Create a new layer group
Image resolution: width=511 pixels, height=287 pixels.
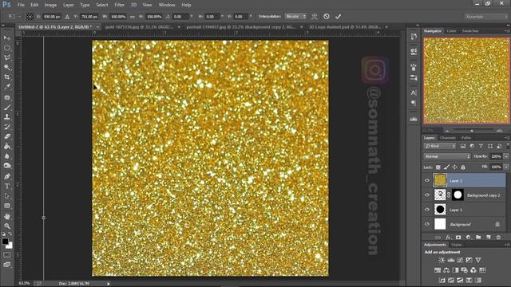478,238
